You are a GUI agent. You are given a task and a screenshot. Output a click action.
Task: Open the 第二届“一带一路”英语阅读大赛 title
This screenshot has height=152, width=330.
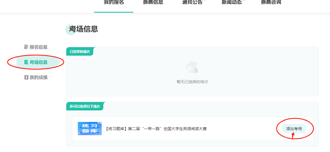(x=156, y=129)
